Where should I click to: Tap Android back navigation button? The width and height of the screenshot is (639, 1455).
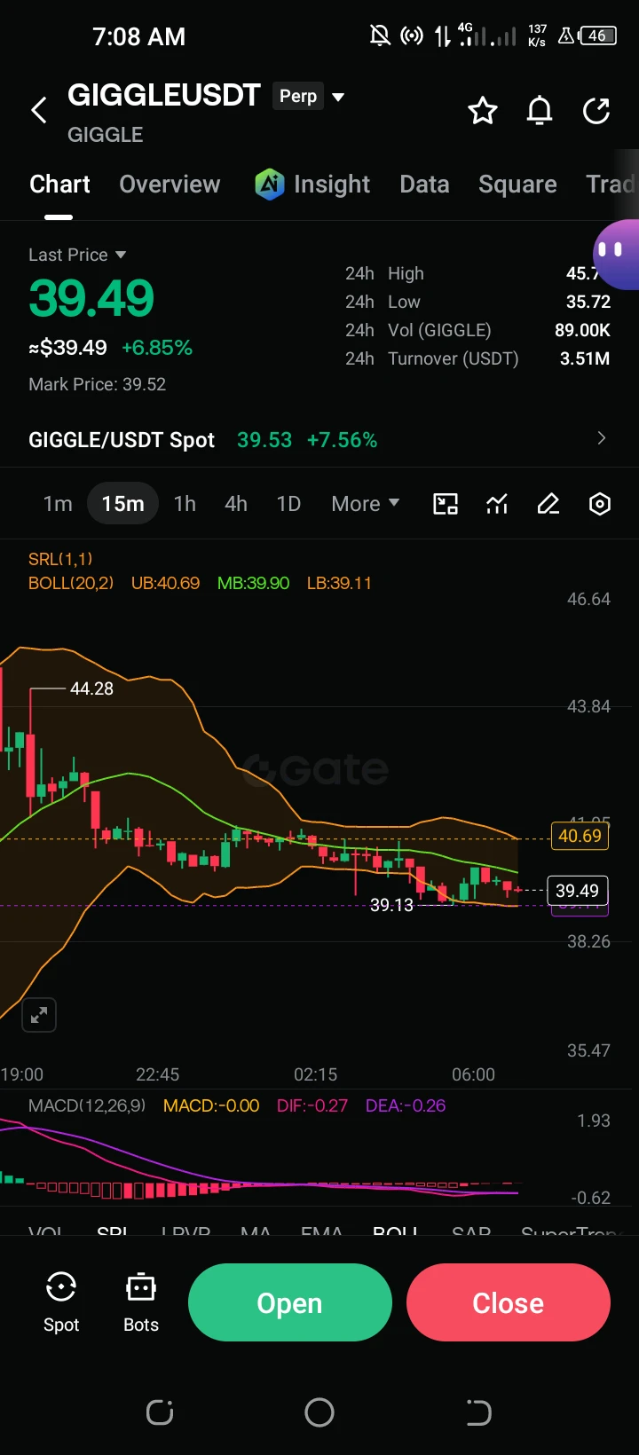[x=478, y=1412]
